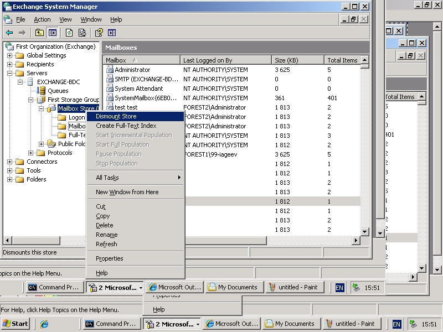Click the Exchange System Manager title bar icon

coord(7,7)
